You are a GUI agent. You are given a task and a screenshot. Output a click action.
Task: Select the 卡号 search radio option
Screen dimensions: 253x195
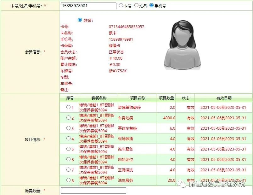point(121,5)
